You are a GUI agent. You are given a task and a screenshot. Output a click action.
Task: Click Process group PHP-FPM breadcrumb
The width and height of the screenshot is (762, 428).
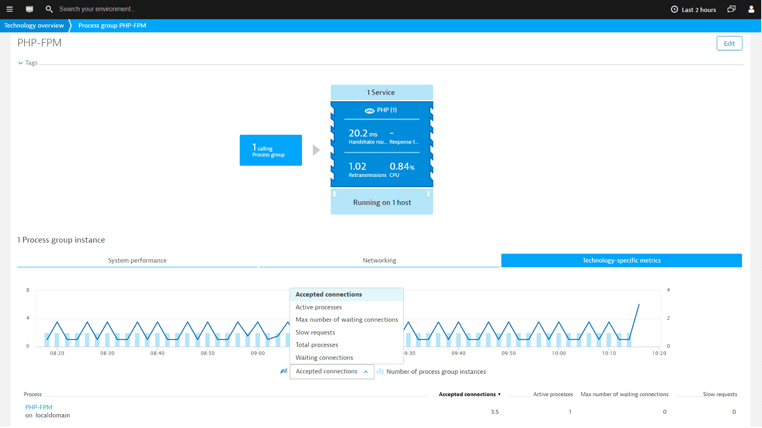click(112, 26)
